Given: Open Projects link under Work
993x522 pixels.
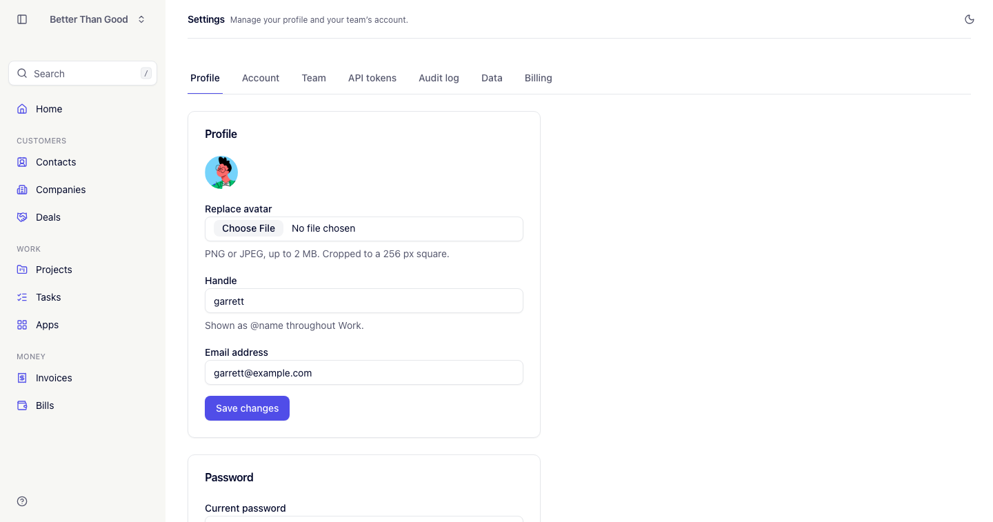Looking at the screenshot, I should point(83,270).
